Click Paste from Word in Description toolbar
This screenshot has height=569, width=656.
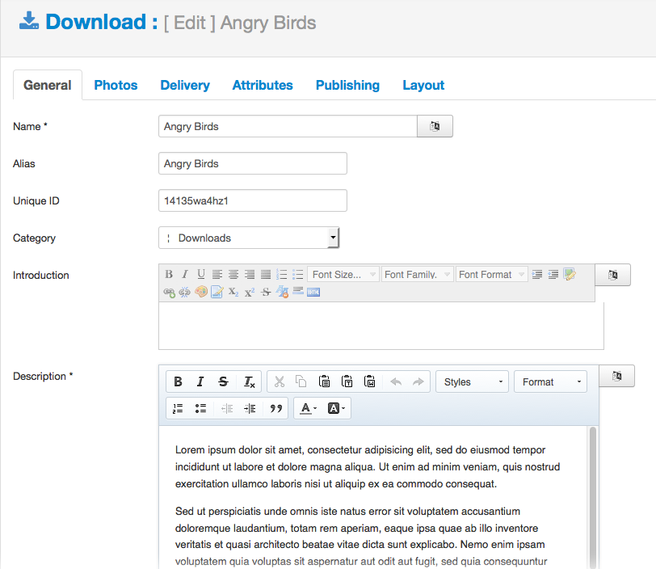(x=370, y=381)
